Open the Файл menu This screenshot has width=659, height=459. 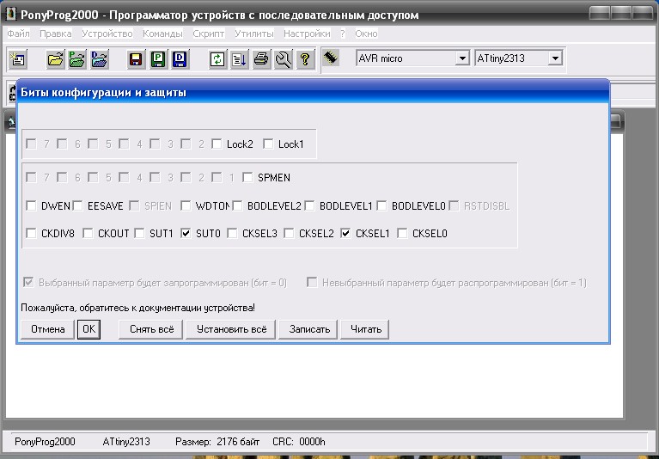[19, 34]
